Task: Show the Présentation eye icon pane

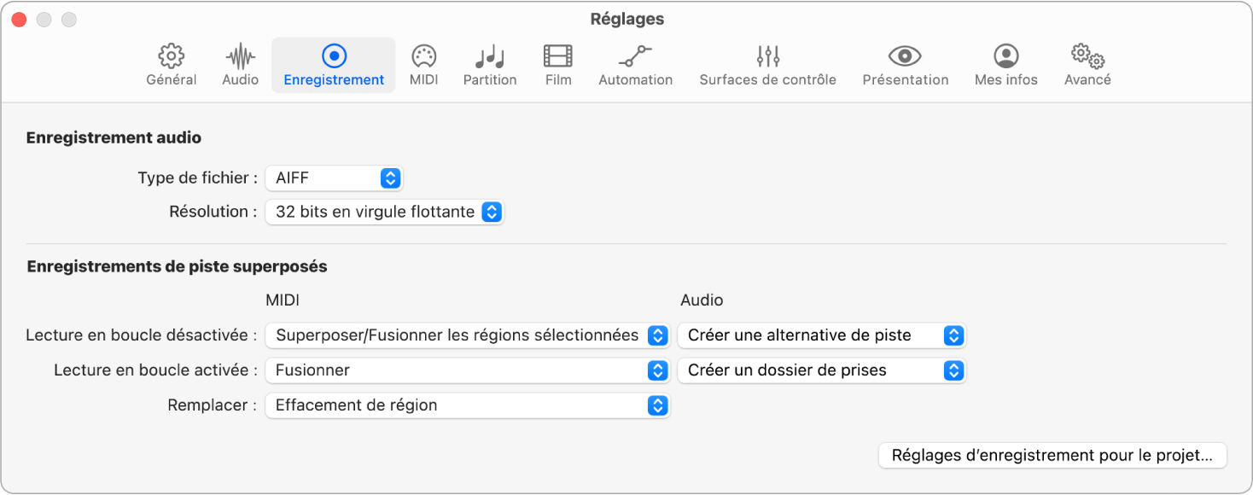Action: point(905,57)
